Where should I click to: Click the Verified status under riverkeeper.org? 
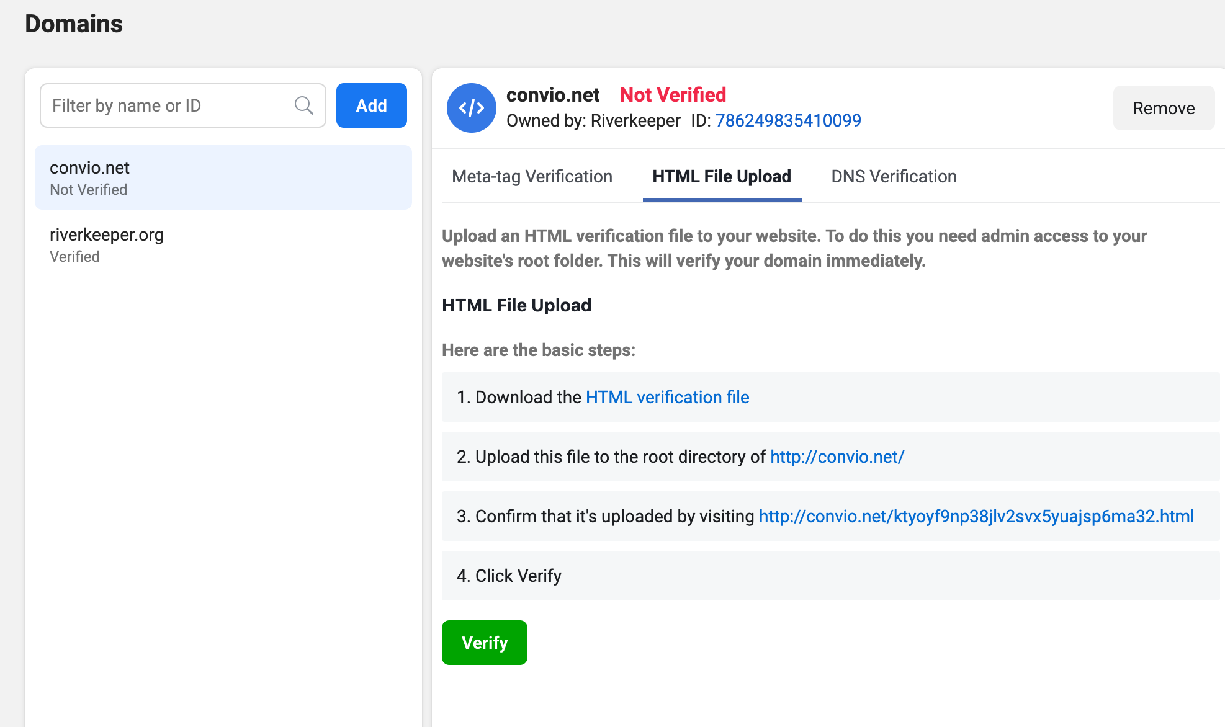[74, 257]
